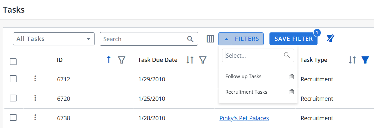374x128 pixels.
Task: Sort by ID using the blue arrow
Action: (x=109, y=60)
